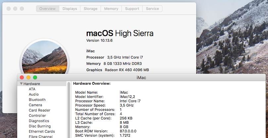Open the Support tab
Screen dimensions: 268x138
click(132, 9)
